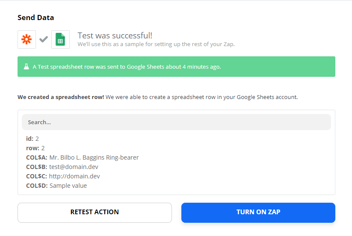Image resolution: width=352 pixels, height=236 pixels.
Task: Click the green test sent banner message
Action: pos(127,67)
